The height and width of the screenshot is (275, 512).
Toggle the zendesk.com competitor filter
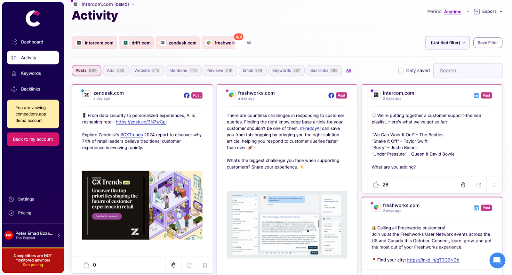pos(178,43)
